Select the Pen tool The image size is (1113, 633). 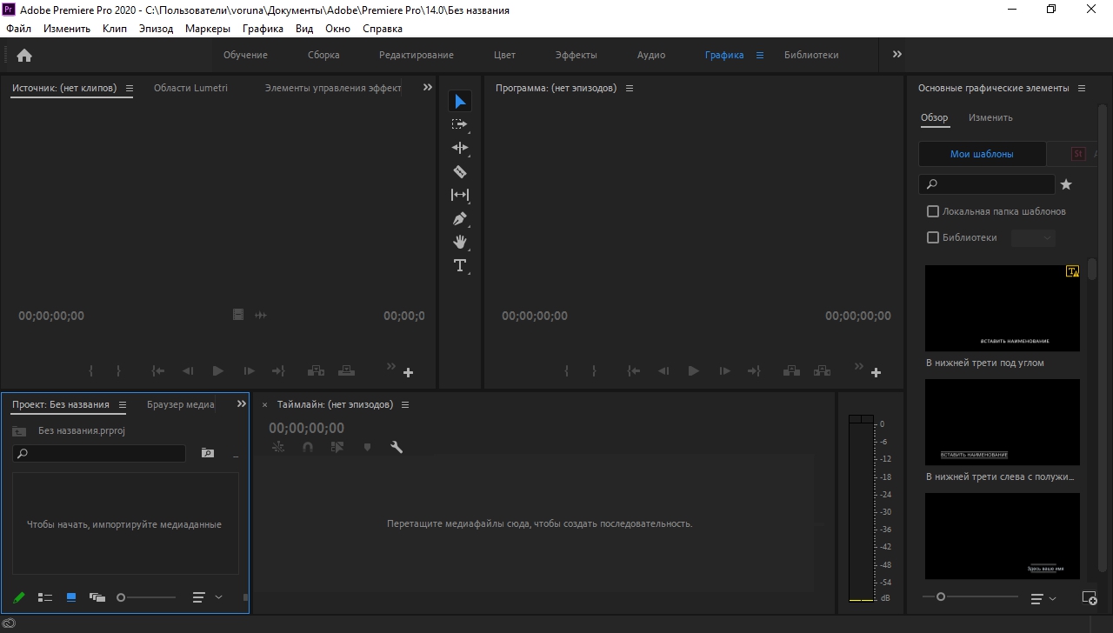click(460, 218)
